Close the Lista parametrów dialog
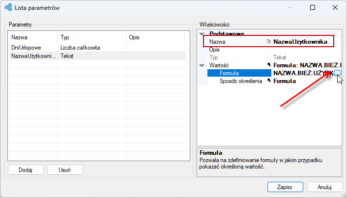This screenshot has height=198, width=347. point(335,7)
